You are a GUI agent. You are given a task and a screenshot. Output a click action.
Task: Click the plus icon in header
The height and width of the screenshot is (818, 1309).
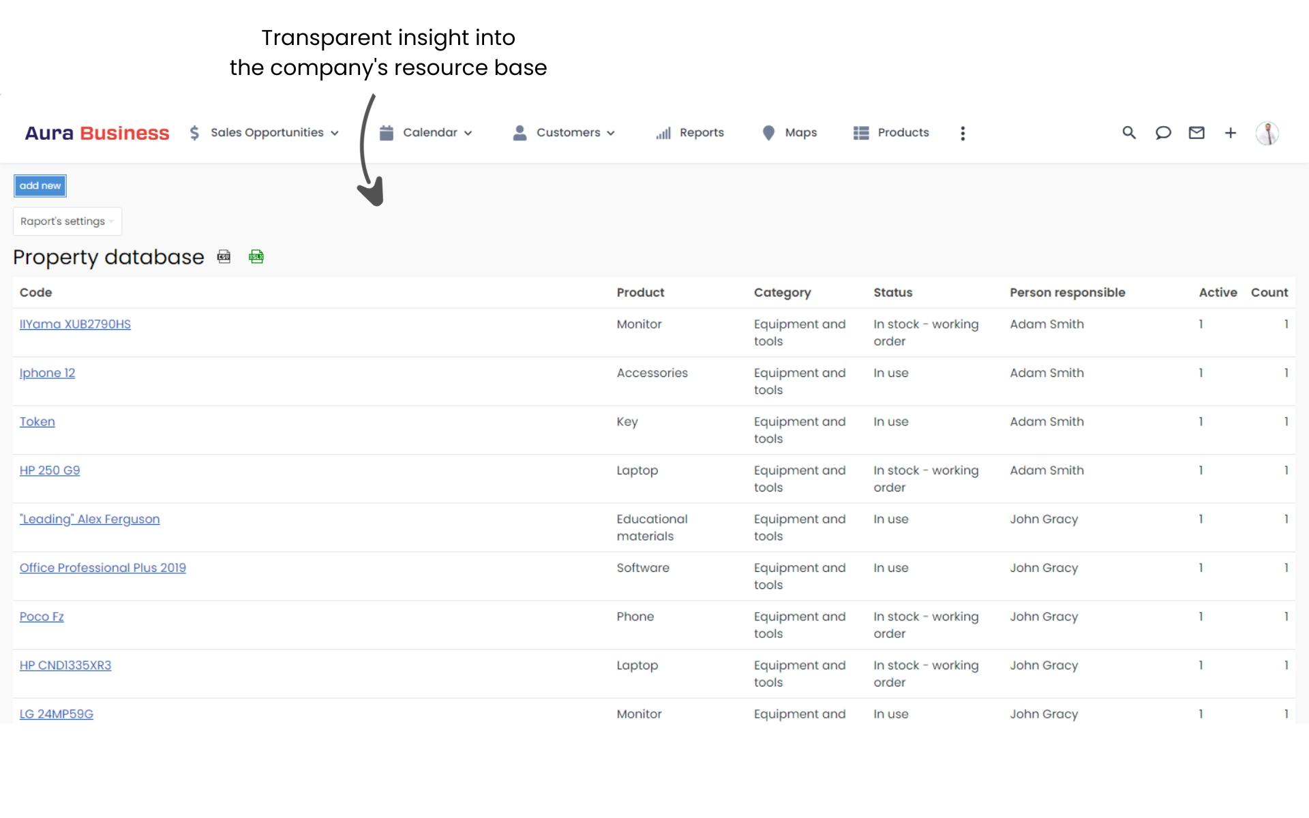pos(1231,133)
